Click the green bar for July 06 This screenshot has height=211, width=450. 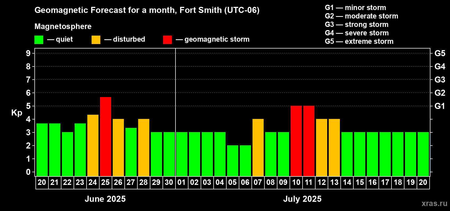tap(245, 161)
